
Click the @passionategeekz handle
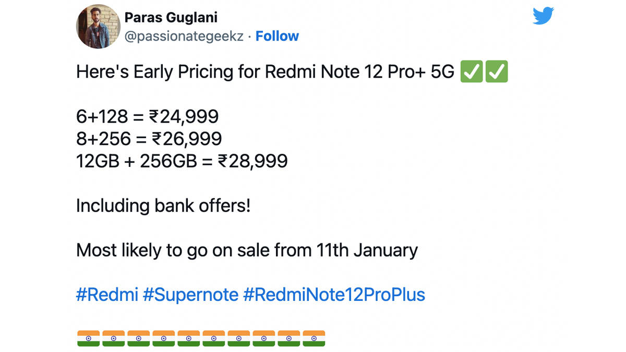[x=185, y=36]
